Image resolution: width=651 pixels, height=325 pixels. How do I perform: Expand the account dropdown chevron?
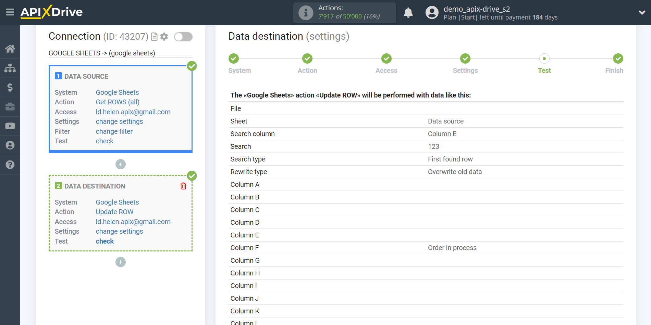(x=642, y=13)
